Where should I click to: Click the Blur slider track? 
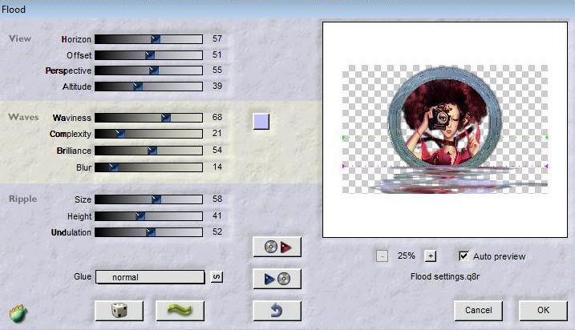pos(148,167)
